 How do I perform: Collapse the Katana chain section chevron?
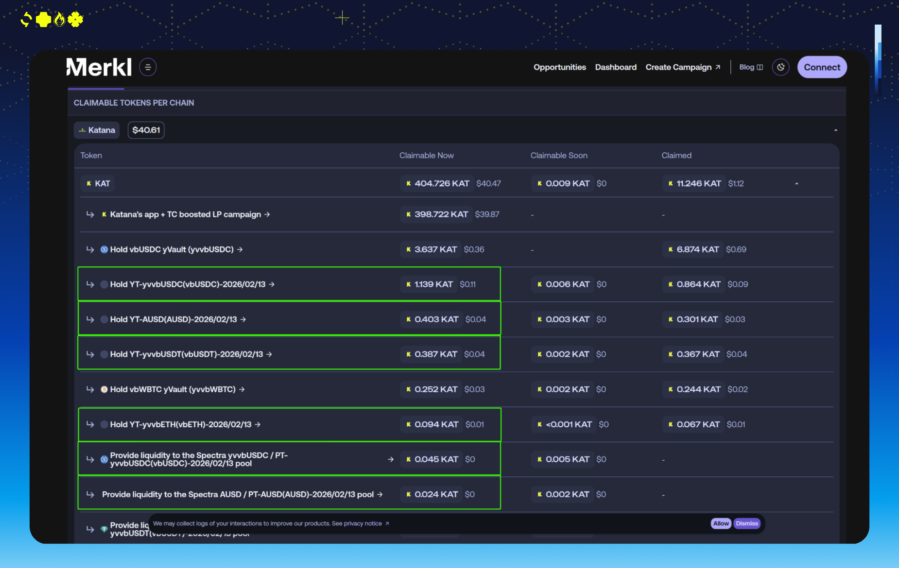coord(836,130)
